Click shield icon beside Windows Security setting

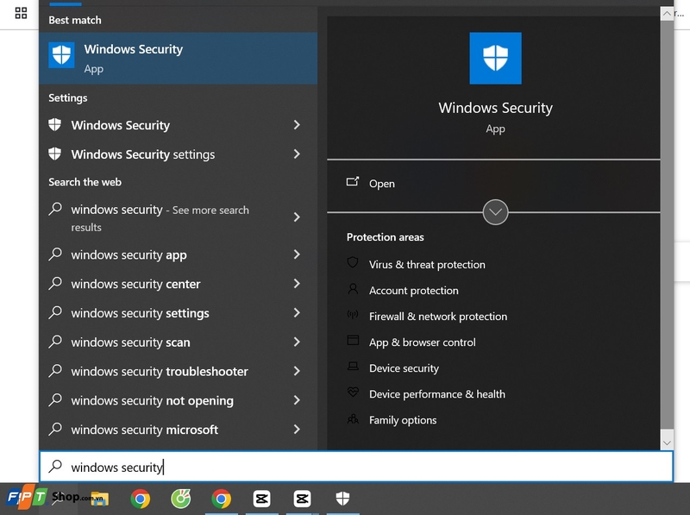[x=54, y=124]
